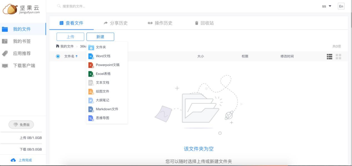Switch to list view layout
The width and height of the screenshot is (352, 166).
[x=329, y=57]
